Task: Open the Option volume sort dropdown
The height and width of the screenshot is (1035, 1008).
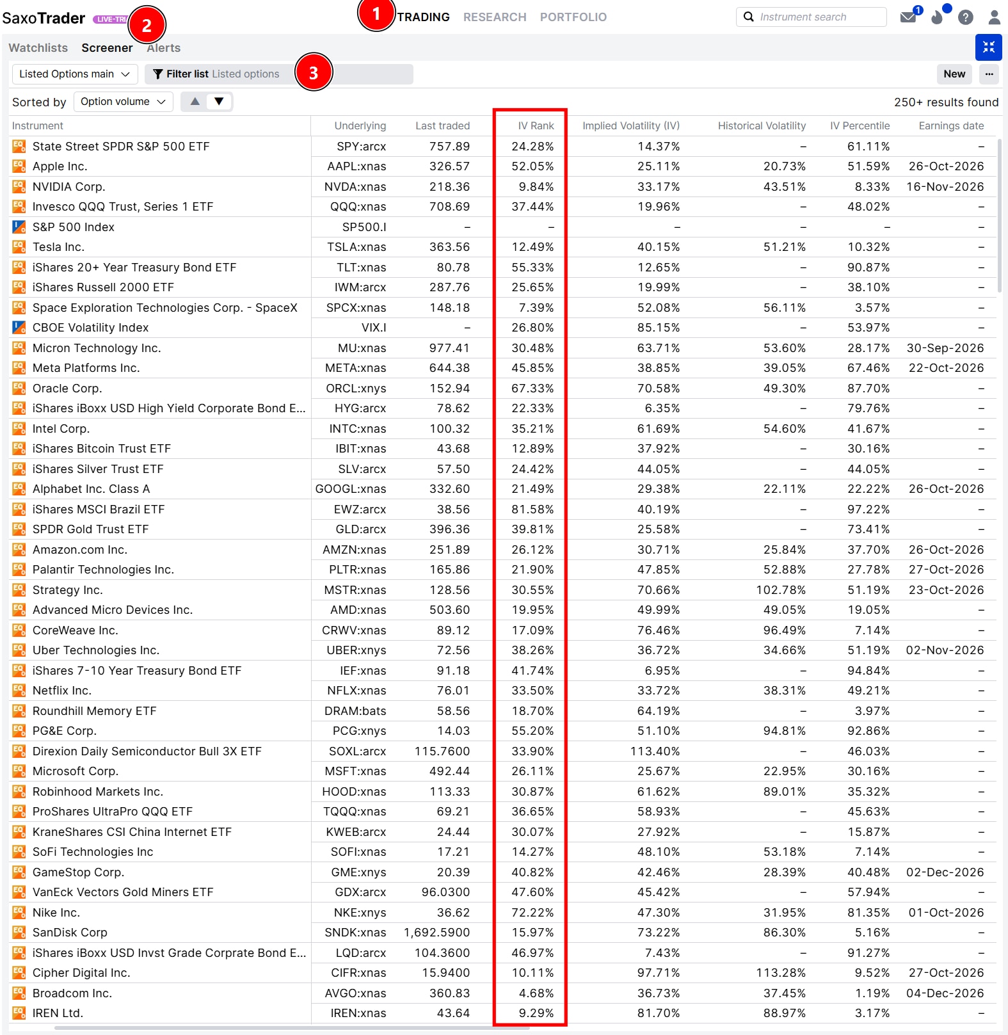Action: [123, 102]
